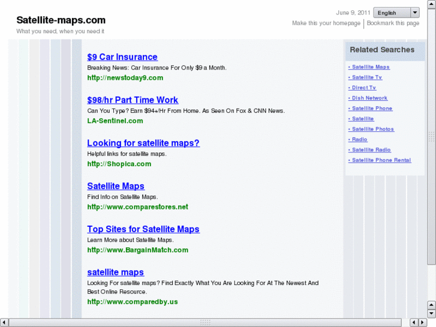Select Direct Tv related search
This screenshot has width=436, height=327.
362,88
